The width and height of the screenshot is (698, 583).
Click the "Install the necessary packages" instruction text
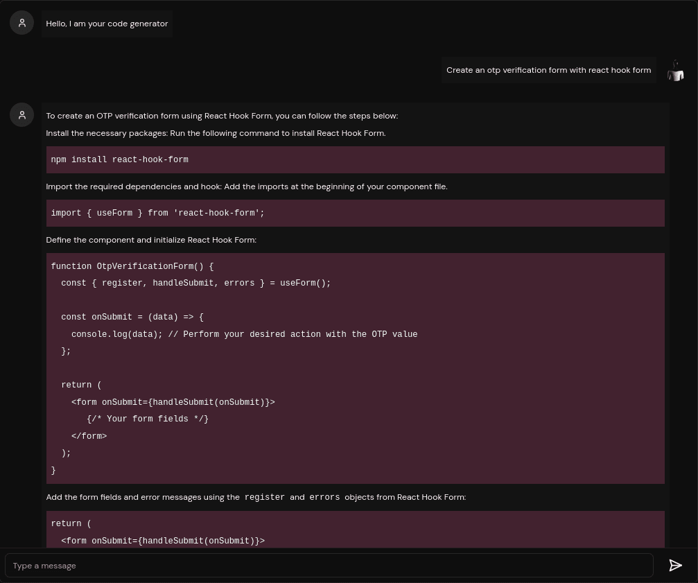pos(216,133)
